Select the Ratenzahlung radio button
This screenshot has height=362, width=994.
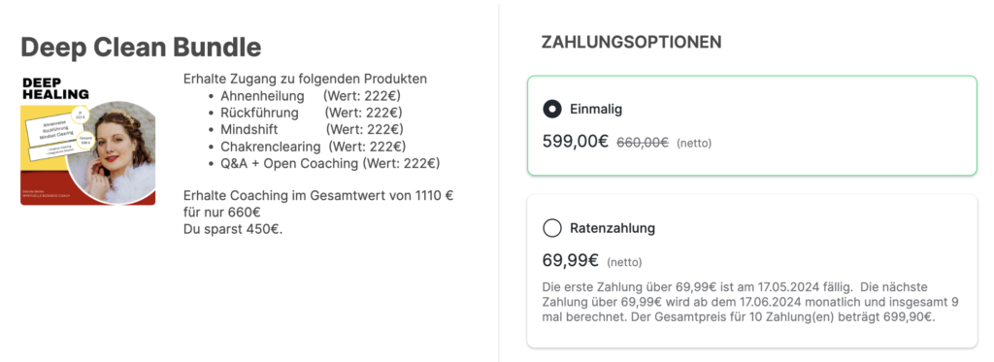552,228
